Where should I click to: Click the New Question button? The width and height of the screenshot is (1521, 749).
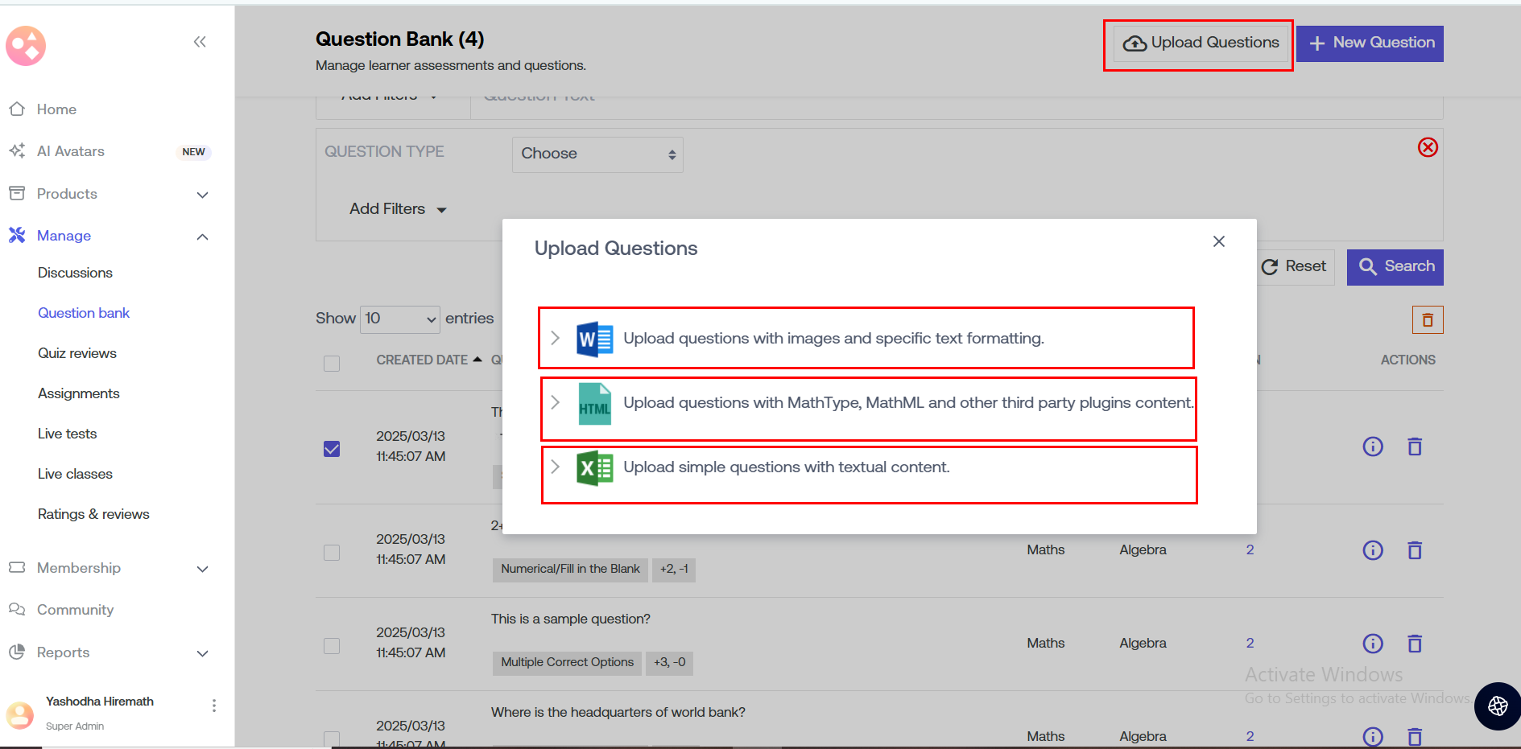pyautogui.click(x=1369, y=43)
